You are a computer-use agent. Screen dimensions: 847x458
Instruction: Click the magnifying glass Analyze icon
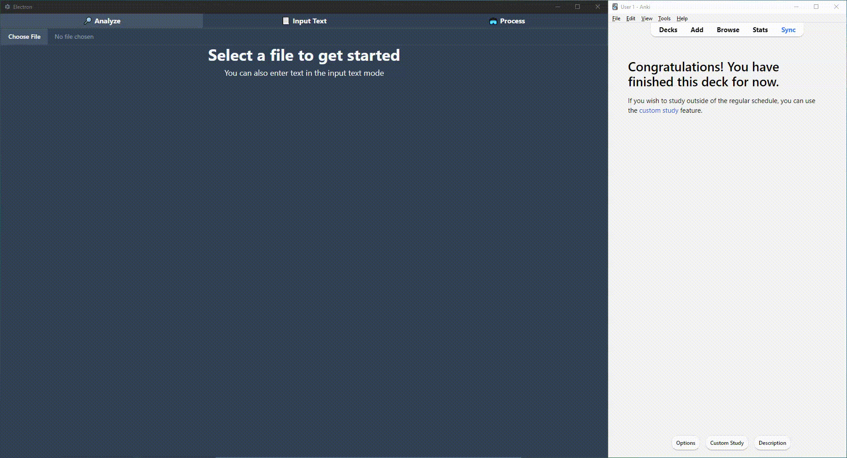(x=88, y=21)
